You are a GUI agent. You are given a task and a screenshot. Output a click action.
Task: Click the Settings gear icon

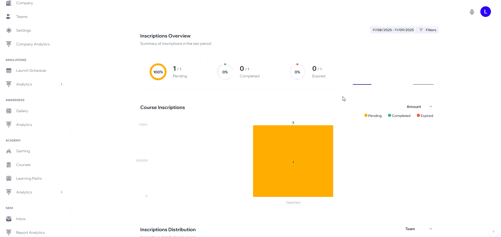9,30
